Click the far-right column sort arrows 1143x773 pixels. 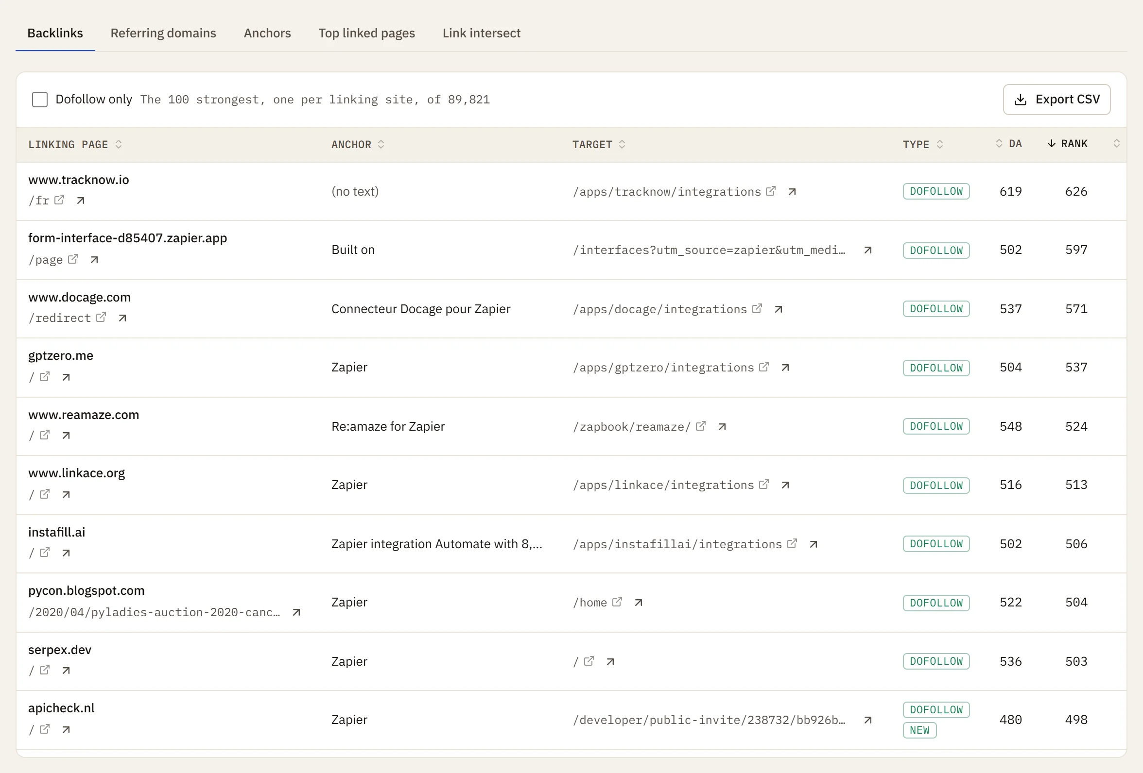1116,144
